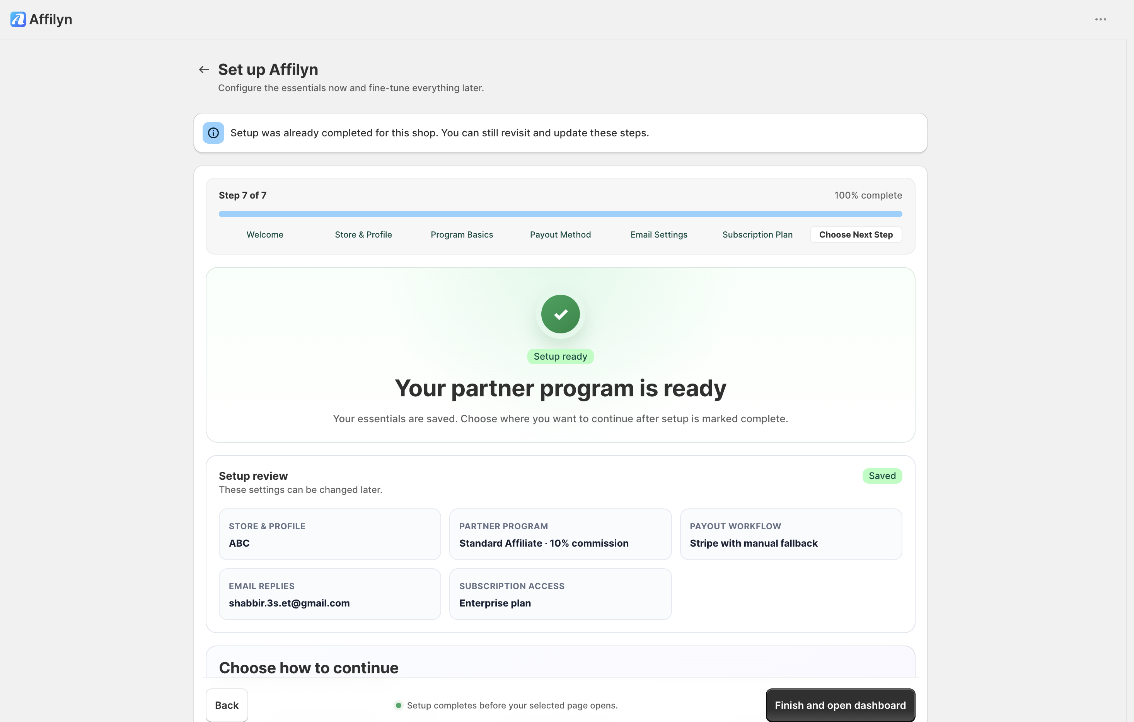
Task: Click Finish and open dashboard
Action: (x=840, y=705)
